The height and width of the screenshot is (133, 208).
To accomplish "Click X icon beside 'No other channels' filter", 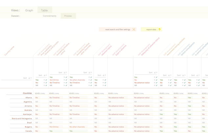I will point(89,80).
